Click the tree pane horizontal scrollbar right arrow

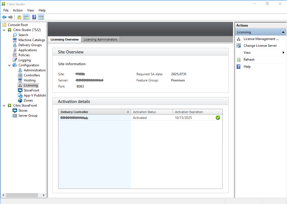(x=43, y=195)
